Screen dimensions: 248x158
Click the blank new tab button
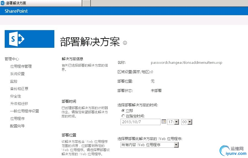[x=86, y=3]
